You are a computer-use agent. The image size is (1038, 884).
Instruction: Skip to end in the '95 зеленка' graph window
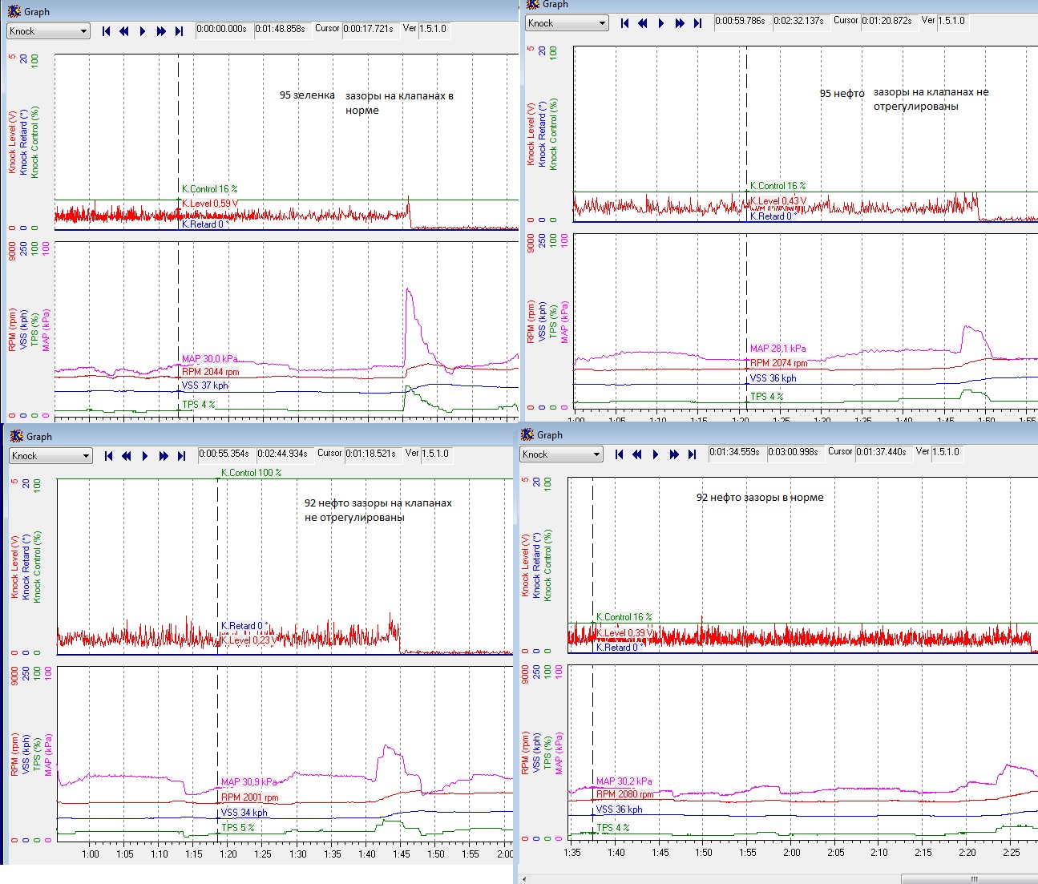[x=179, y=31]
